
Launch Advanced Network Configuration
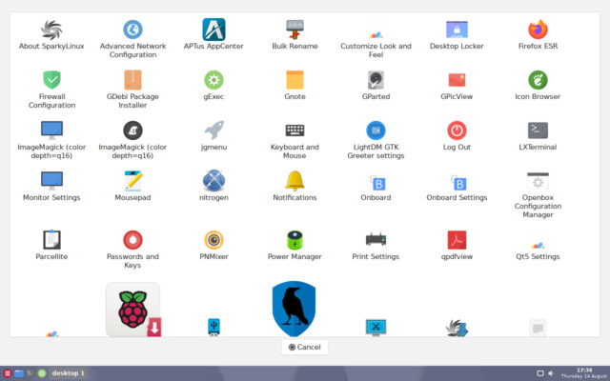tap(132, 30)
